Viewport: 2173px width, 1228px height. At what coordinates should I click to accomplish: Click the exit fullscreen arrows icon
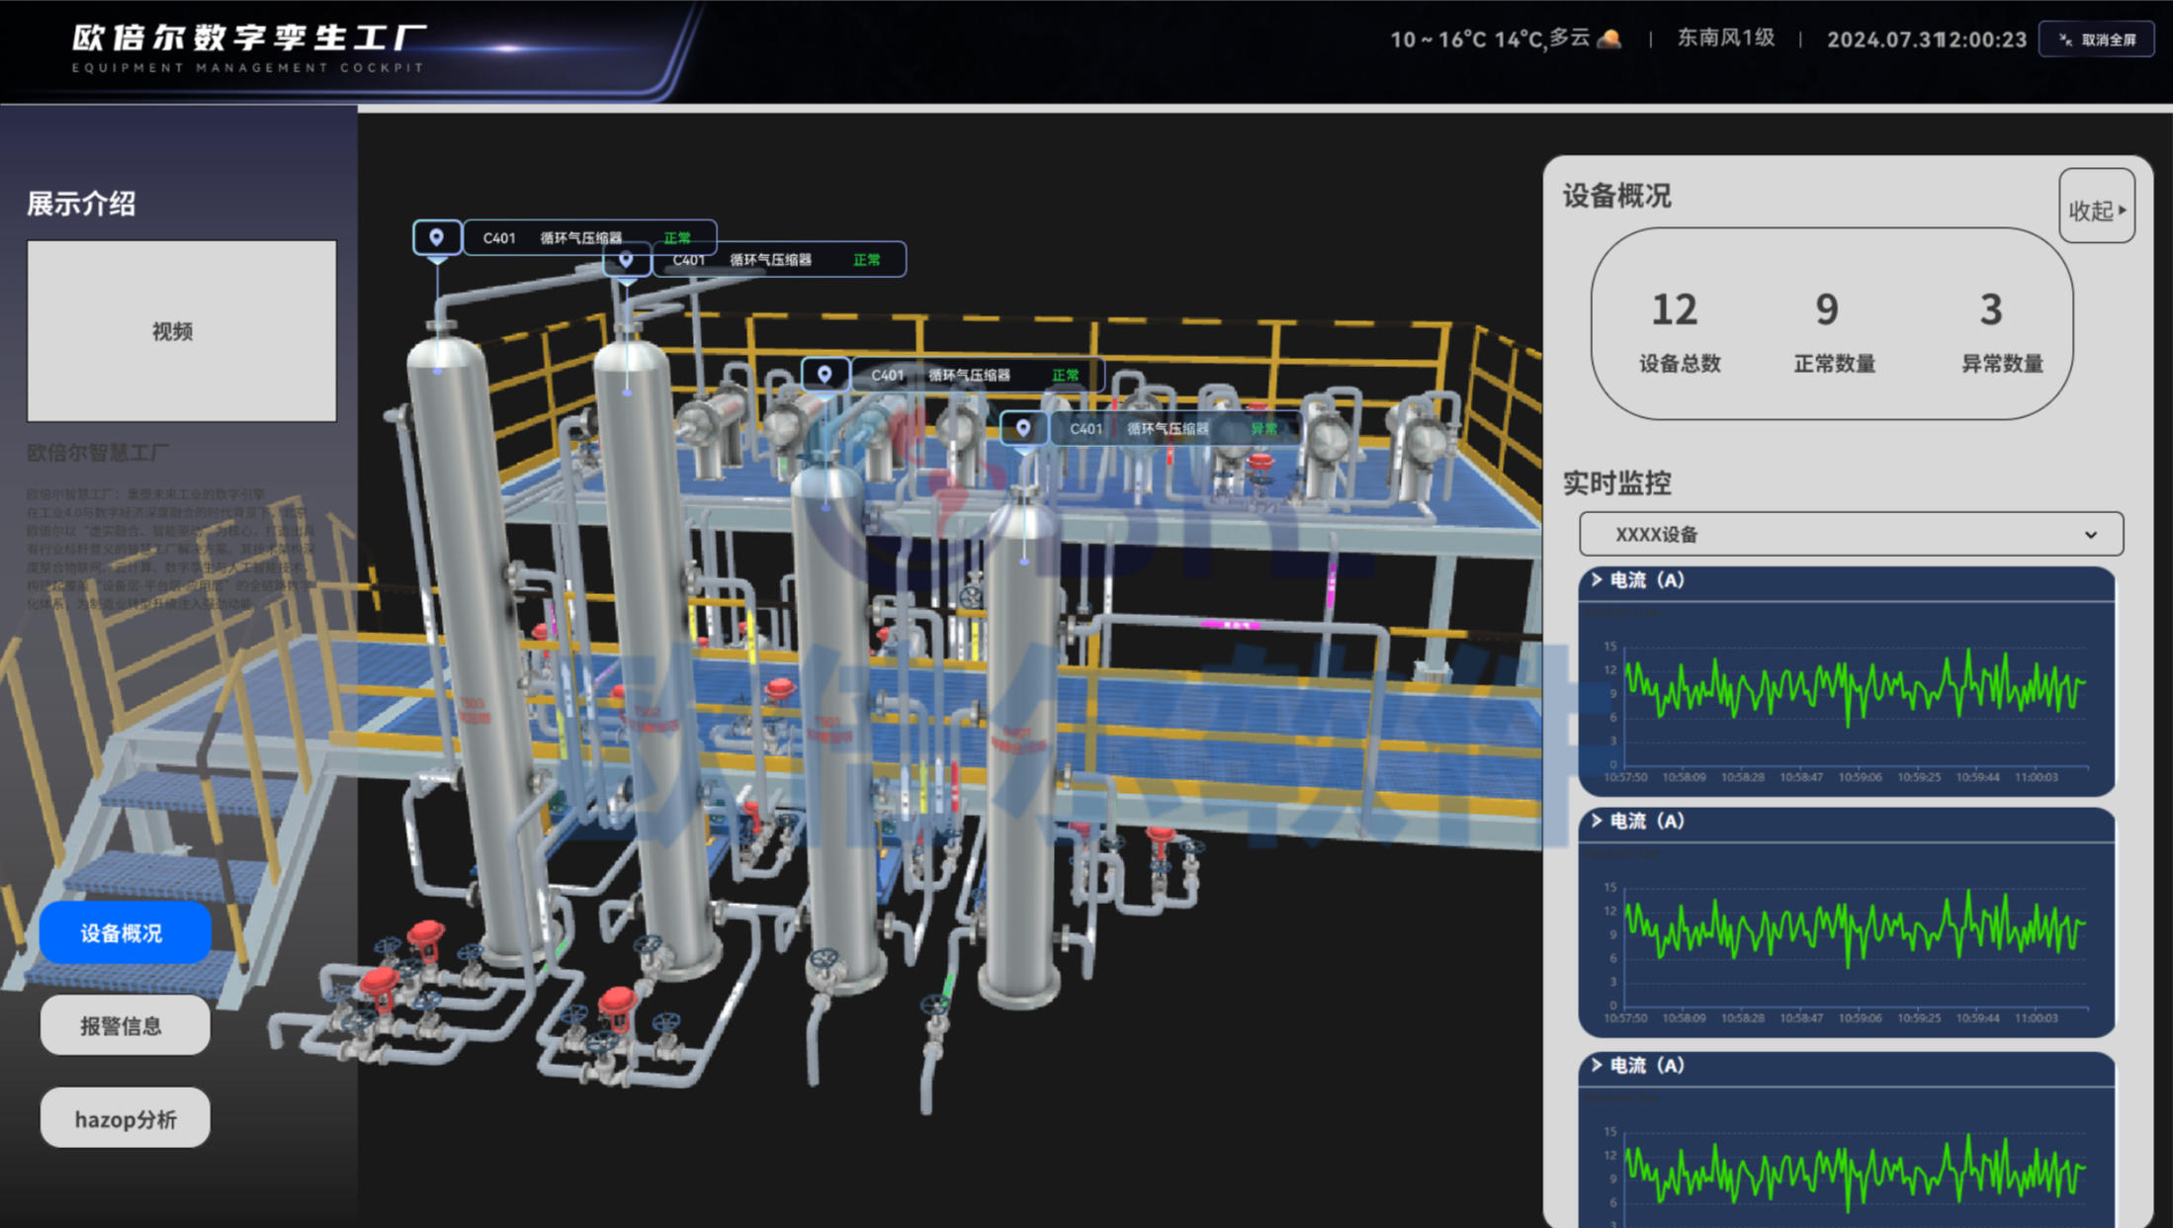coord(2065,40)
